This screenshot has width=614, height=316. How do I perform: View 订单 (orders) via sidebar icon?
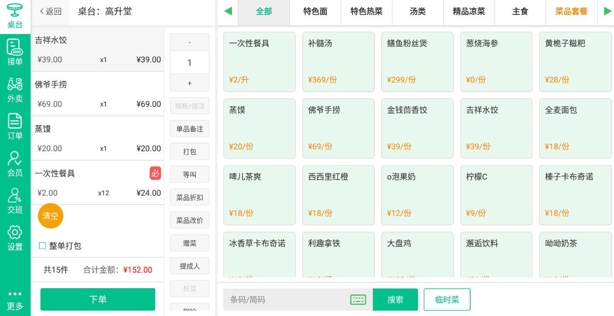click(15, 127)
